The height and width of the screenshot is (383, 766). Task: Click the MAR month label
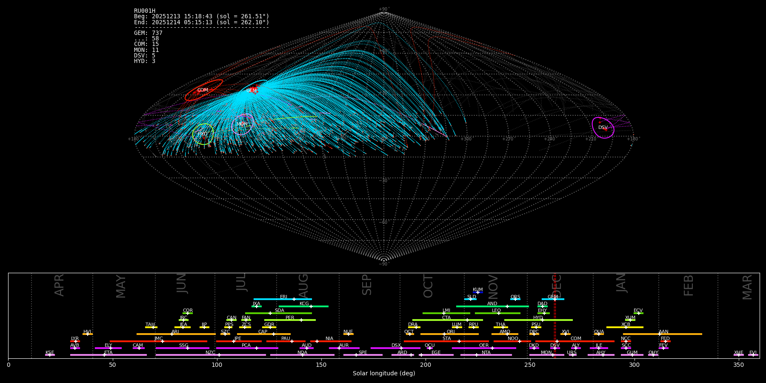coord(747,287)
